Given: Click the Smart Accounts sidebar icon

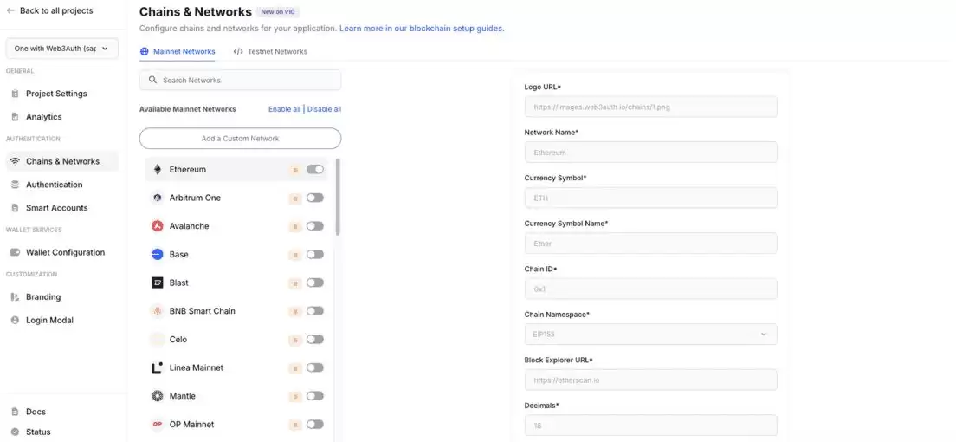Looking at the screenshot, I should (15, 208).
